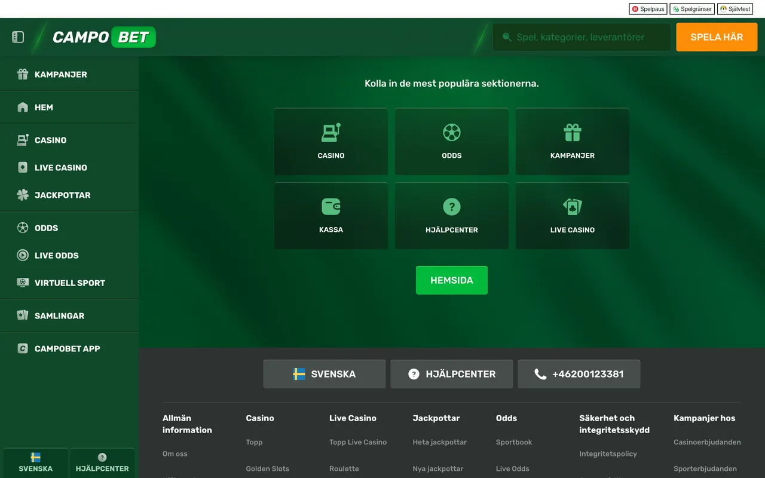
Task: Click the soccer ball icon on Odds tile
Action: (452, 133)
